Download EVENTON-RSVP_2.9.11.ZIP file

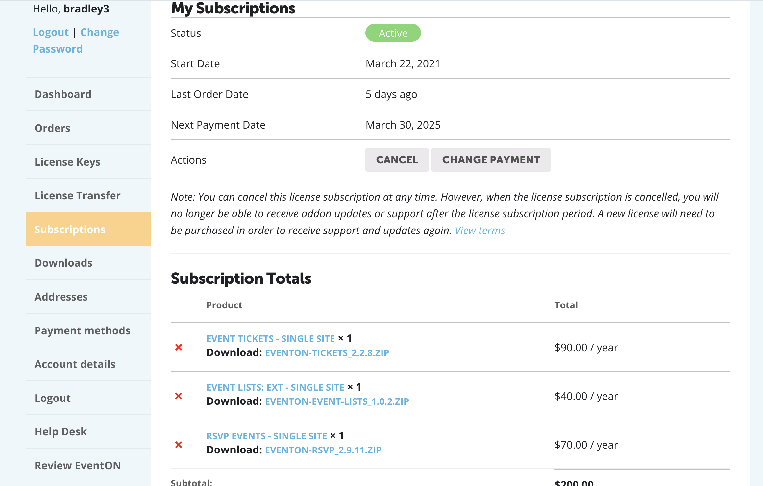(323, 450)
